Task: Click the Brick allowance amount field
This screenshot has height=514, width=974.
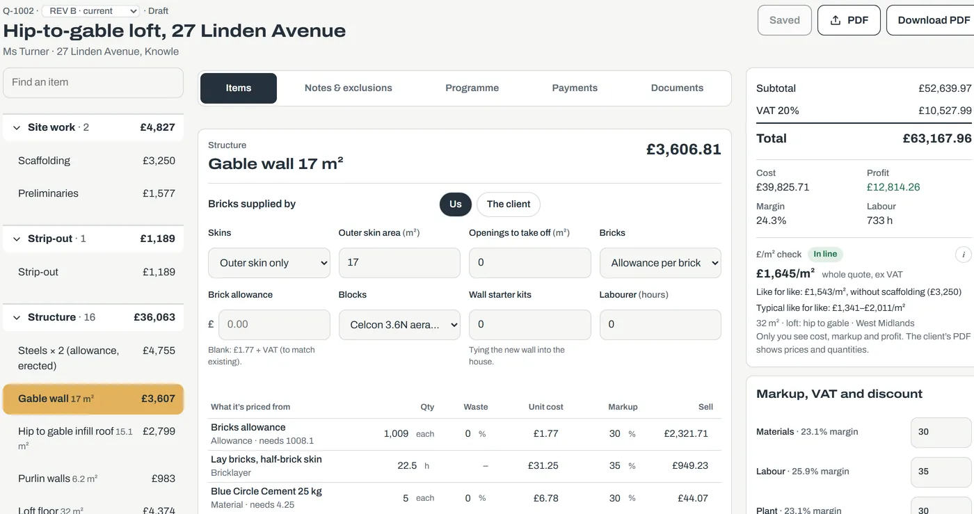Action: coord(274,325)
